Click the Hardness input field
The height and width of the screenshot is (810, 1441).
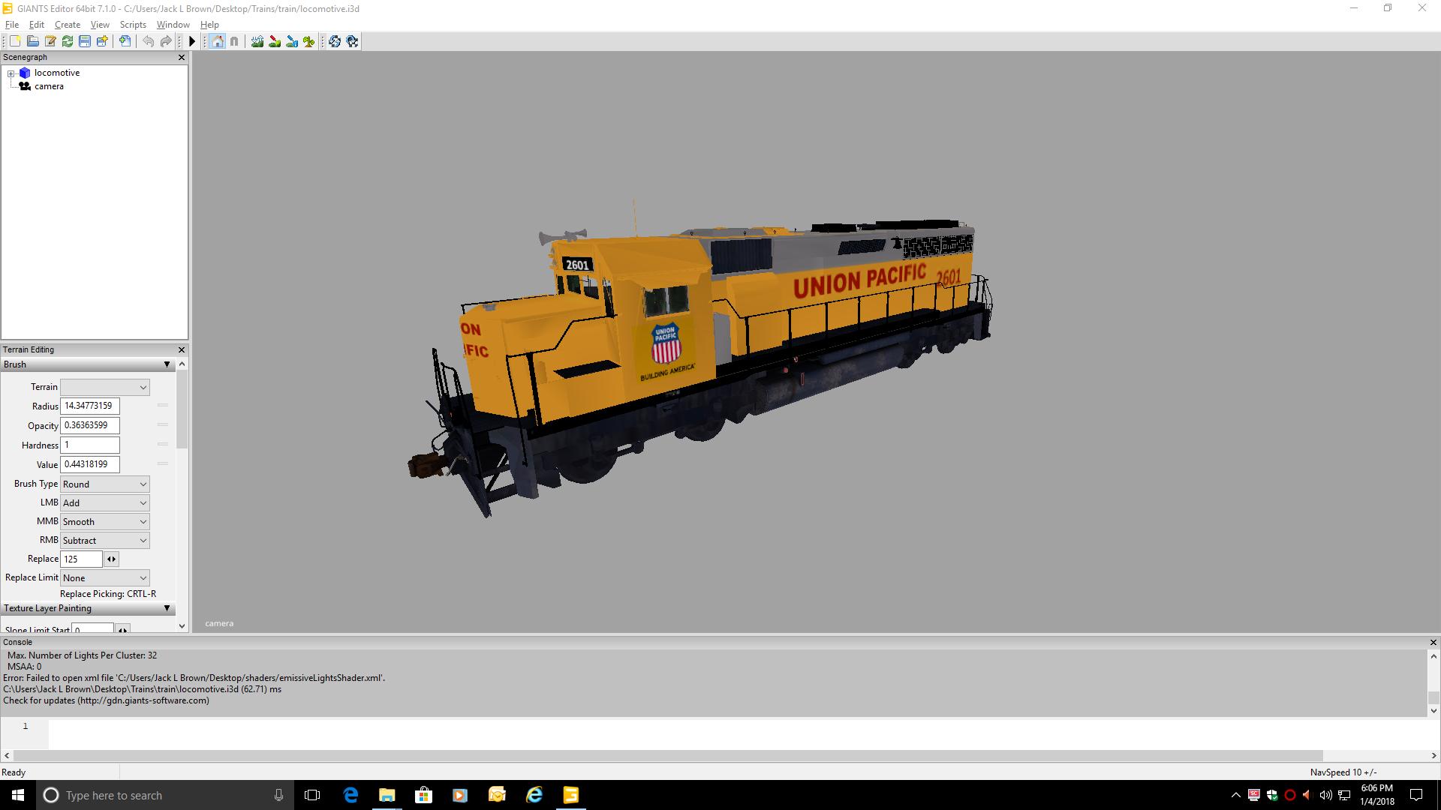tap(90, 445)
